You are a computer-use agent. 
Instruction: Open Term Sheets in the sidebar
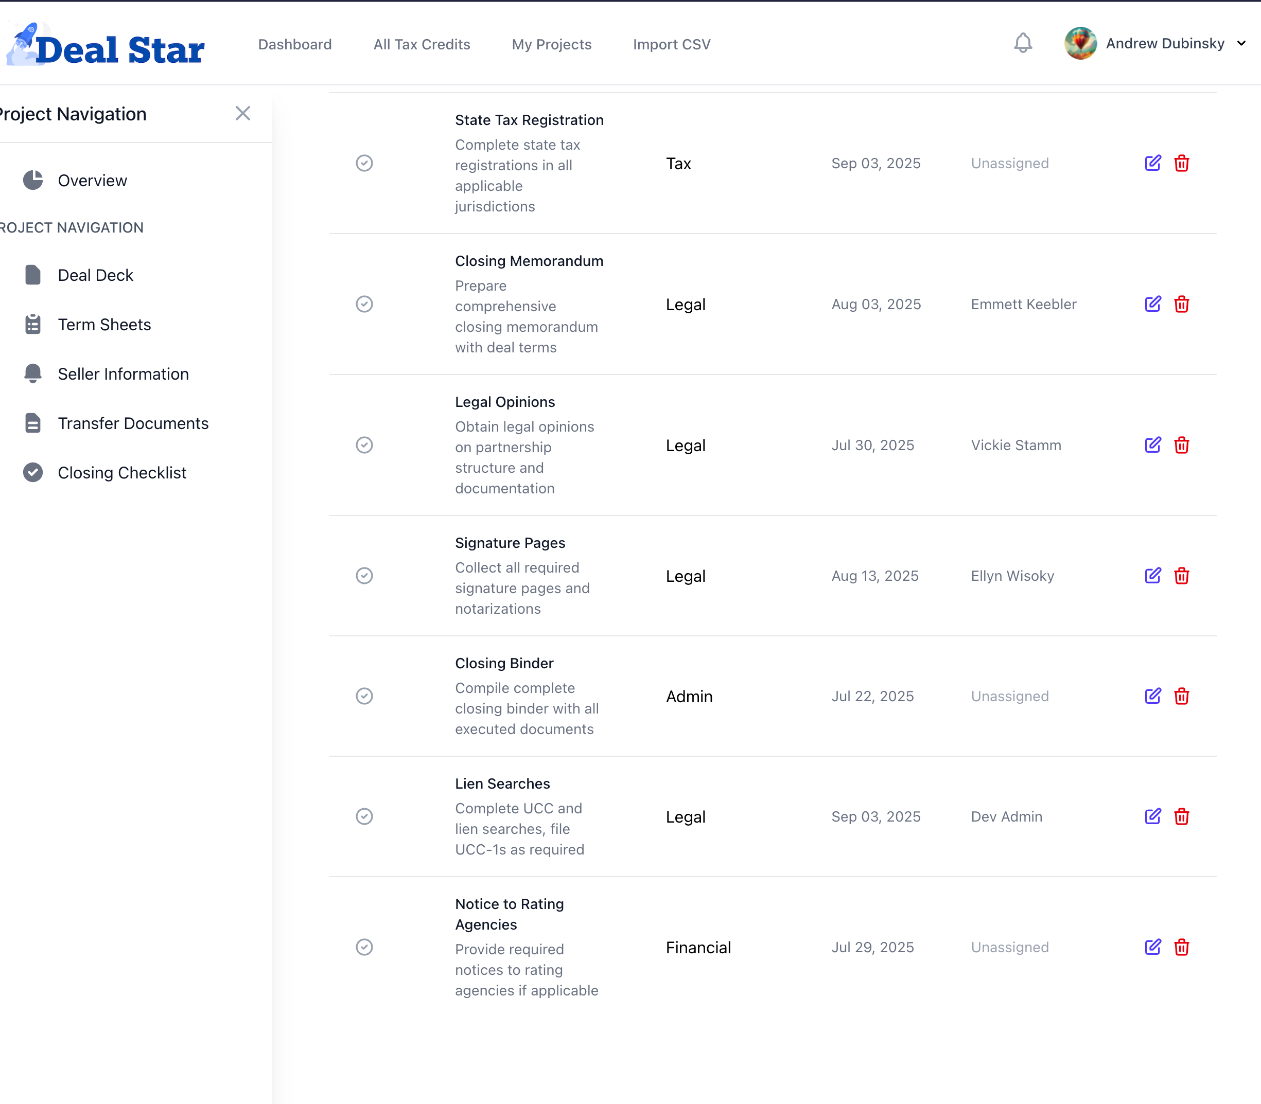(104, 325)
